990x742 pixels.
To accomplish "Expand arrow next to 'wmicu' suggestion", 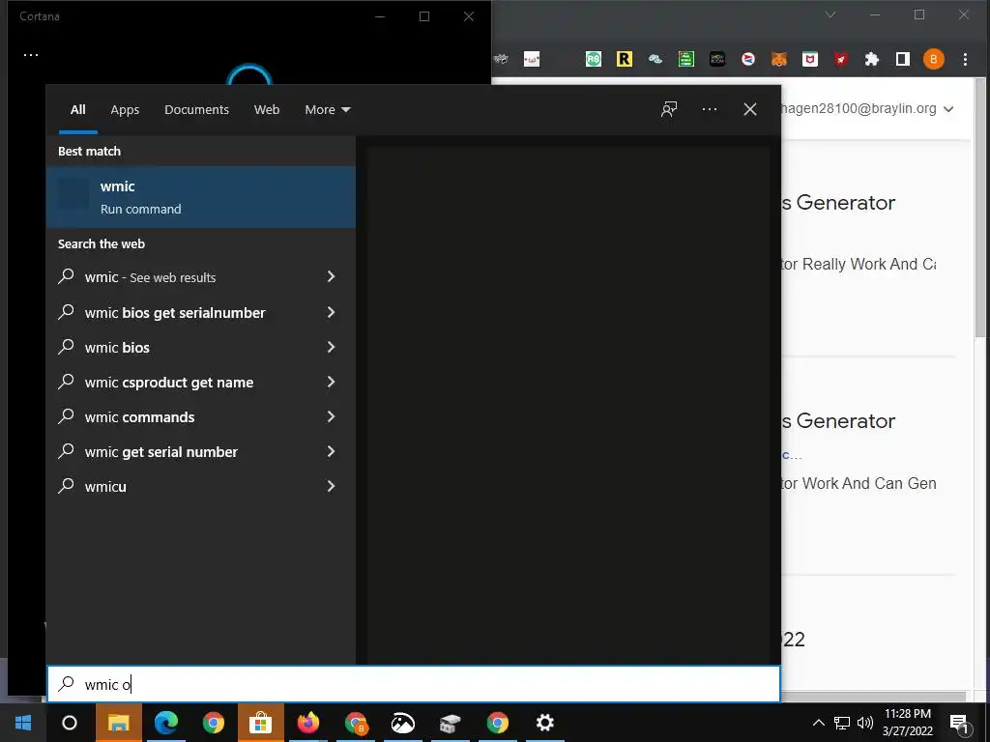I will 331,486.
